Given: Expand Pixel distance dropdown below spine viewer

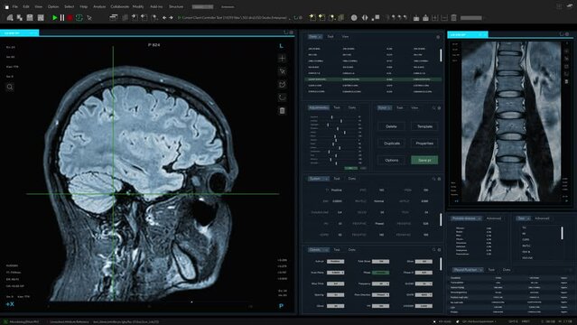Looking at the screenshot, I should click(466, 218).
